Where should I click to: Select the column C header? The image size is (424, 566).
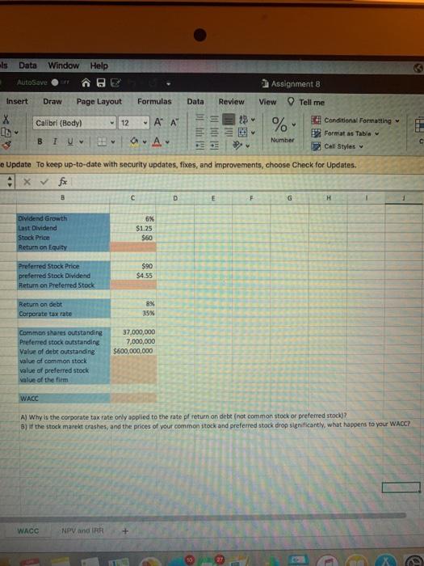click(x=132, y=198)
